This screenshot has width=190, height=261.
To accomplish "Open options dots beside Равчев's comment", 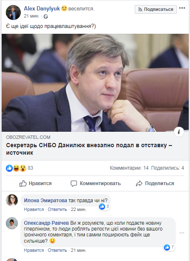I will pyautogui.click(x=182, y=233).
